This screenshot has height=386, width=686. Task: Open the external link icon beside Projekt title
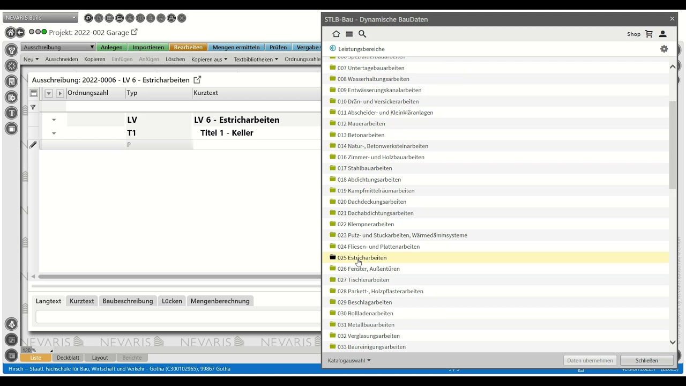pos(135,32)
